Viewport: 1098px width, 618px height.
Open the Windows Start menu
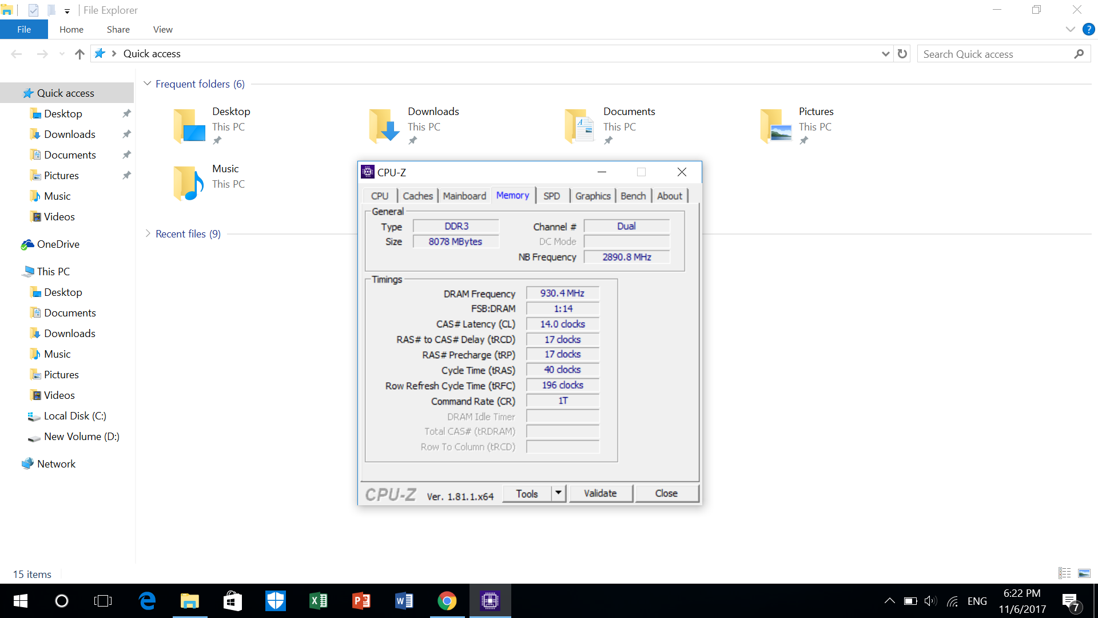pos(21,601)
